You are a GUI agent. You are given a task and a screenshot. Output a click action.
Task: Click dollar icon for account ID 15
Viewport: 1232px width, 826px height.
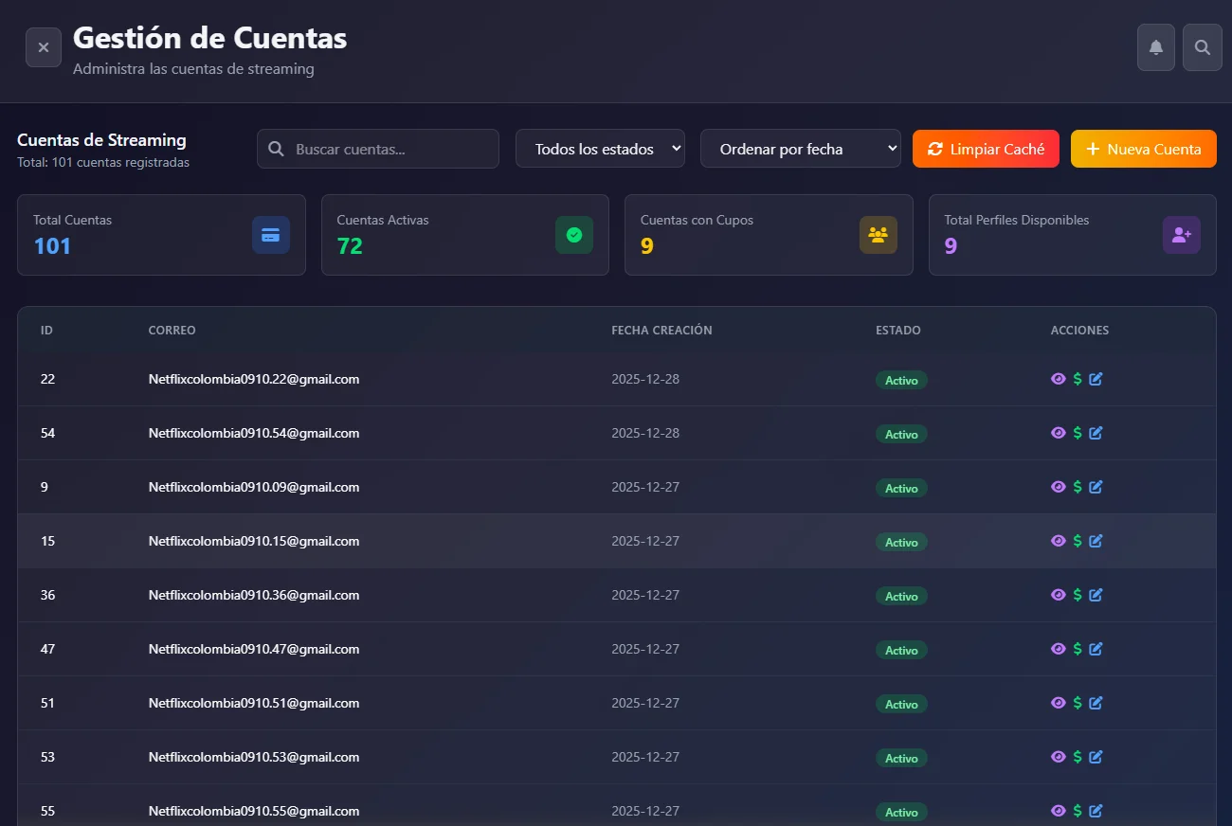[1078, 541]
